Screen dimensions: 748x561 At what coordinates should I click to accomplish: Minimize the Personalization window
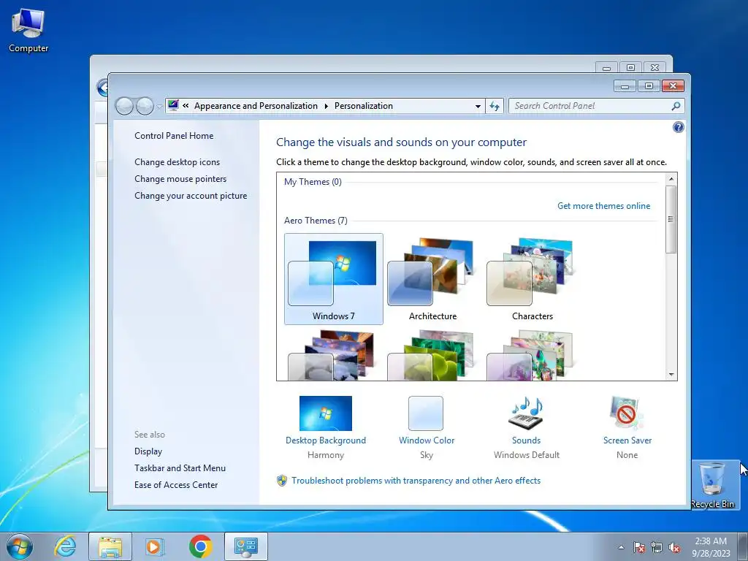[x=625, y=86]
